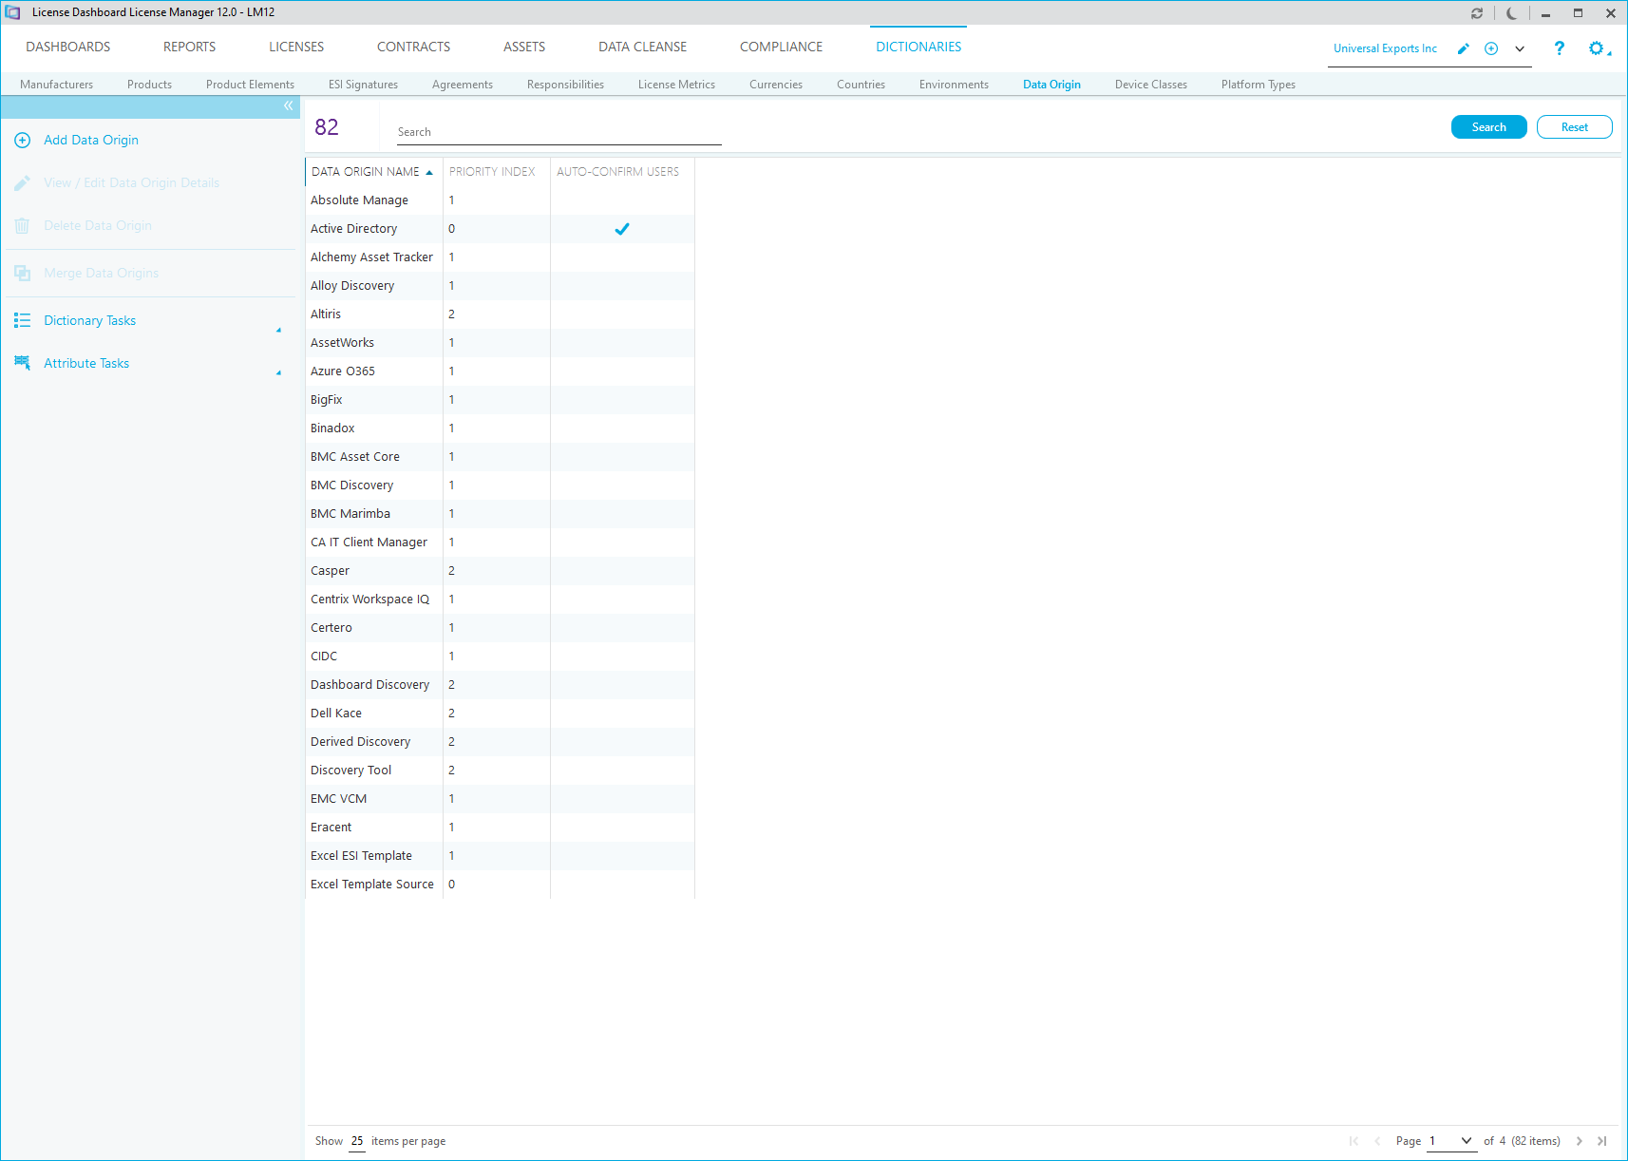Open the Reports menu
The image size is (1628, 1161).
190,47
